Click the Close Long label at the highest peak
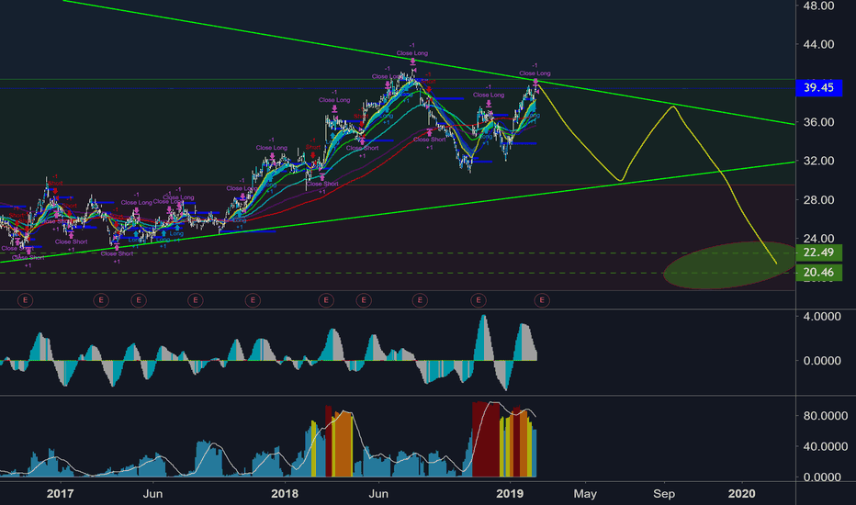The image size is (856, 505). pyautogui.click(x=412, y=53)
